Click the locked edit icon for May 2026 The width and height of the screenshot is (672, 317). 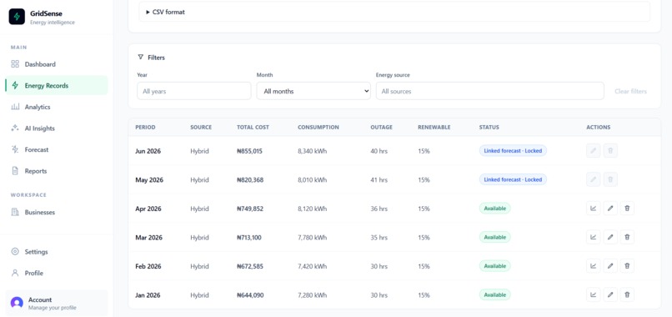pos(593,179)
